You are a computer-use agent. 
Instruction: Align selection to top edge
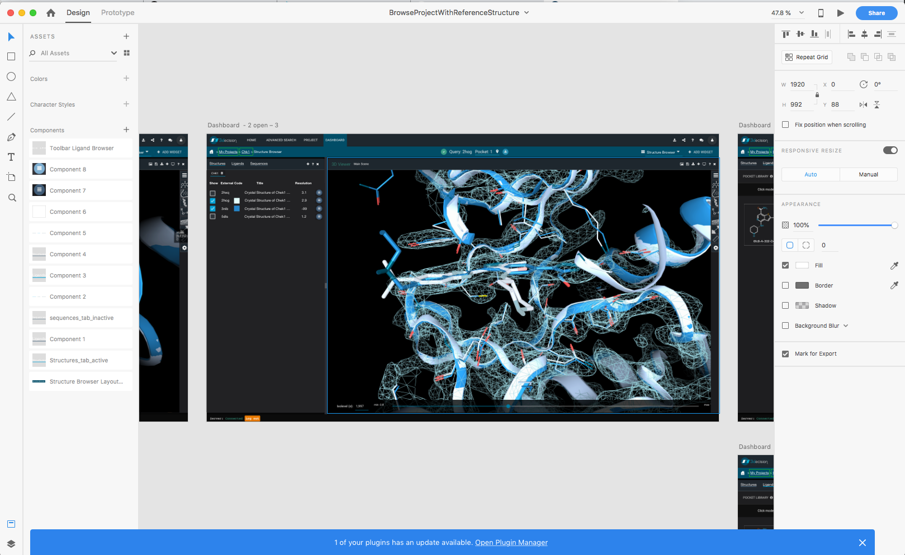coord(786,34)
